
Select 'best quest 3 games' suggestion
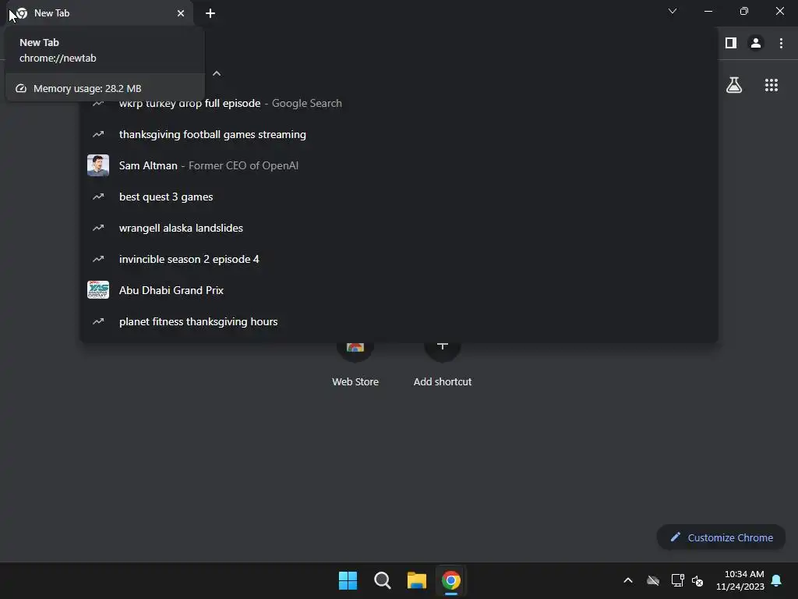pos(399,197)
